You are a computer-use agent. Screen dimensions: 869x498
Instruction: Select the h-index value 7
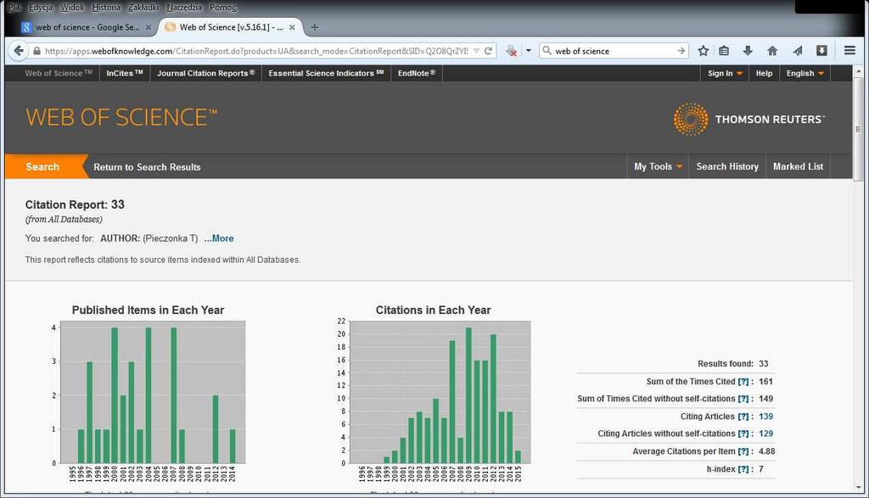pyautogui.click(x=761, y=469)
